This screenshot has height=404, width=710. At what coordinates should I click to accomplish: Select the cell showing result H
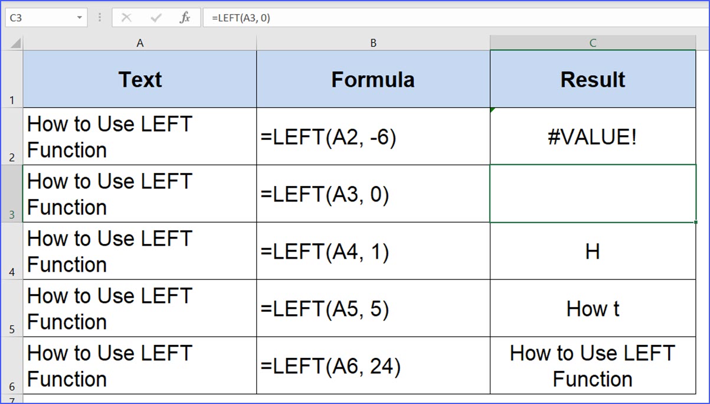click(592, 251)
